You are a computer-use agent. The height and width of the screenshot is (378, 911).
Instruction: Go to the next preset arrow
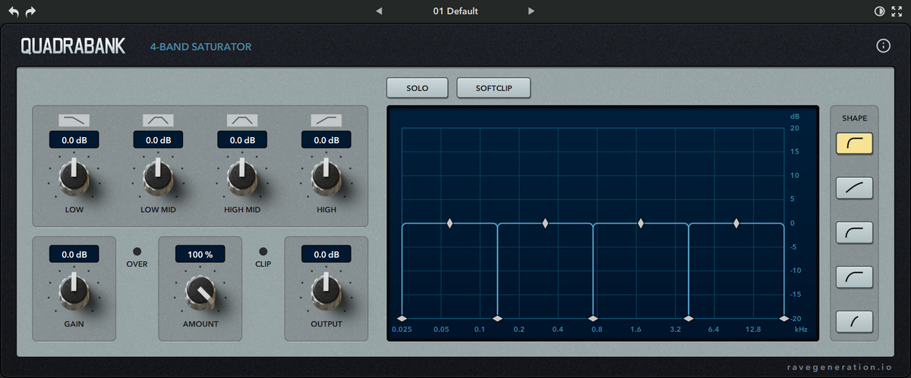pyautogui.click(x=531, y=11)
